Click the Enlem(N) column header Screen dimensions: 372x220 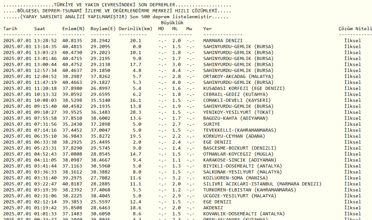point(74,29)
